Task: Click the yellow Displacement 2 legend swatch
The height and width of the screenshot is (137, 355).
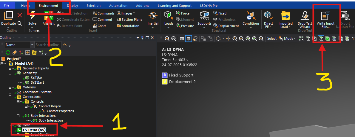Action: click(165, 82)
